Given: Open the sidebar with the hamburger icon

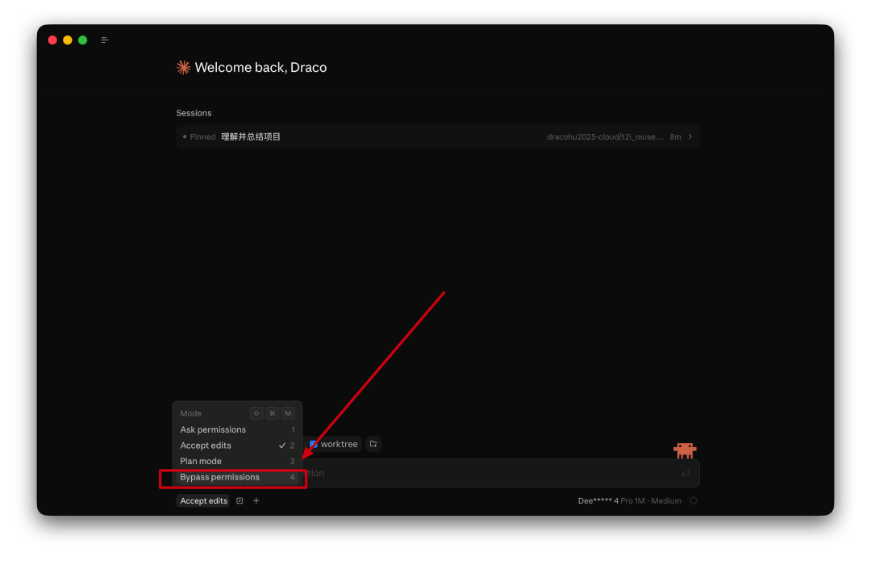Looking at the screenshot, I should pos(104,39).
